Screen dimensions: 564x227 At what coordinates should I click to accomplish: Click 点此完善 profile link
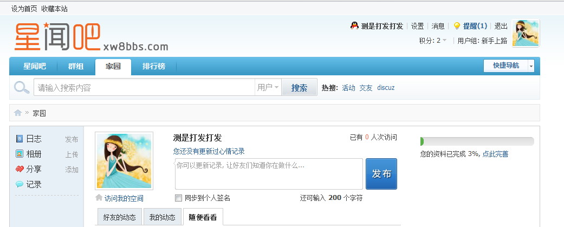pyautogui.click(x=495, y=154)
